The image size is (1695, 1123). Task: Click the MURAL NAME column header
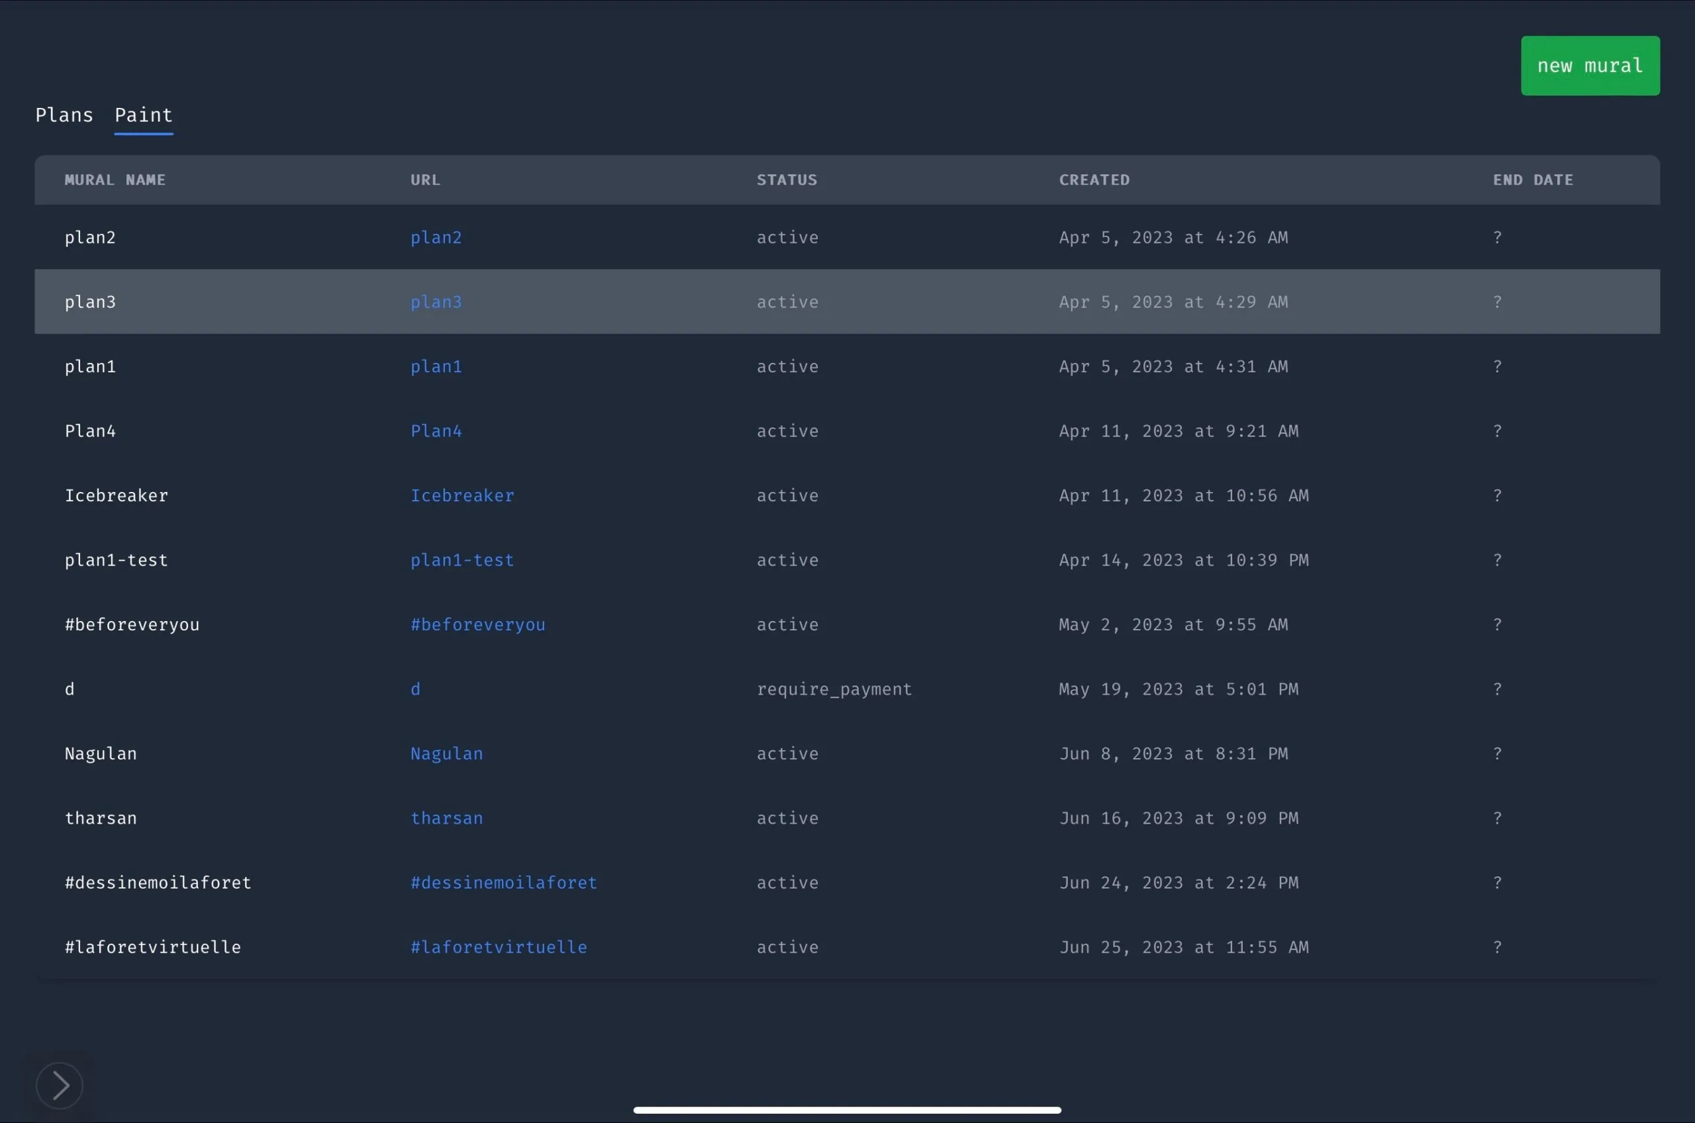tap(115, 179)
